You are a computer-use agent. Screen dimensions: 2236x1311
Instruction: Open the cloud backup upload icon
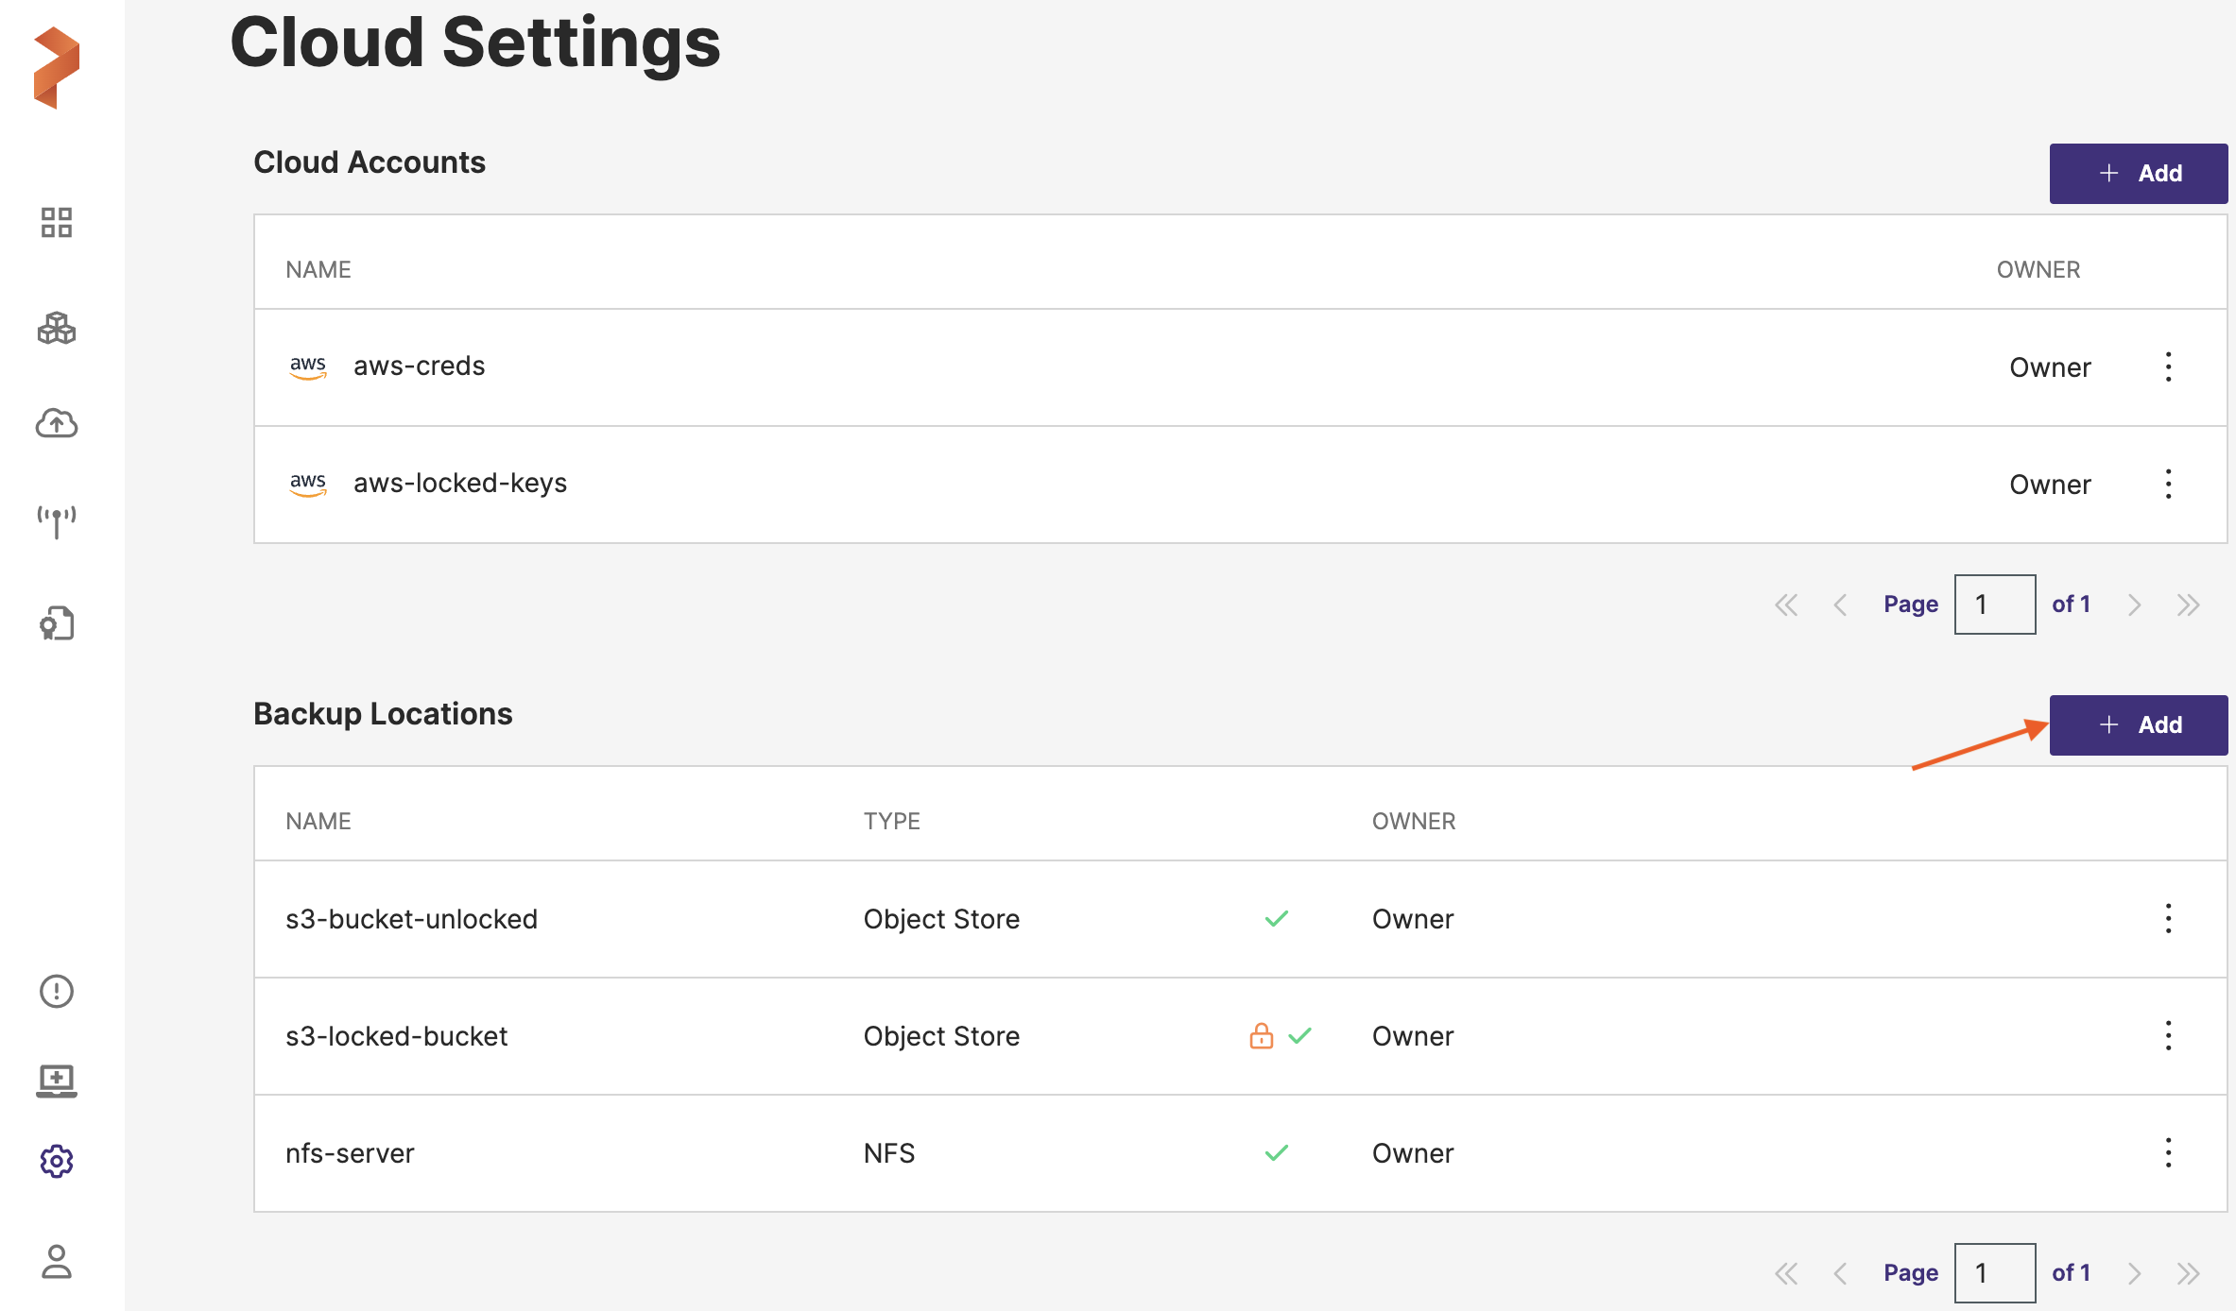pos(57,423)
